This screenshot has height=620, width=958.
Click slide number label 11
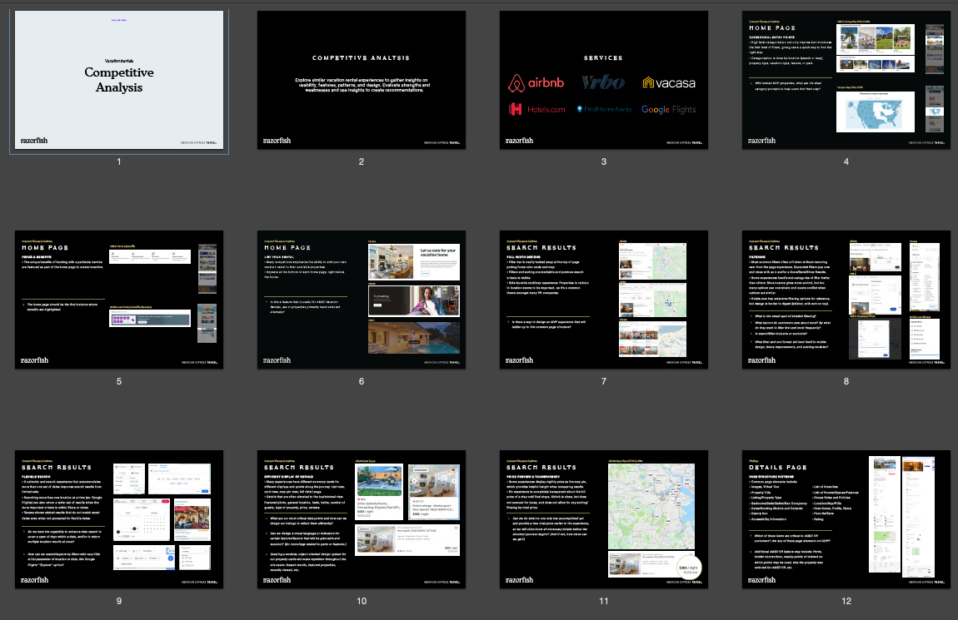604,601
